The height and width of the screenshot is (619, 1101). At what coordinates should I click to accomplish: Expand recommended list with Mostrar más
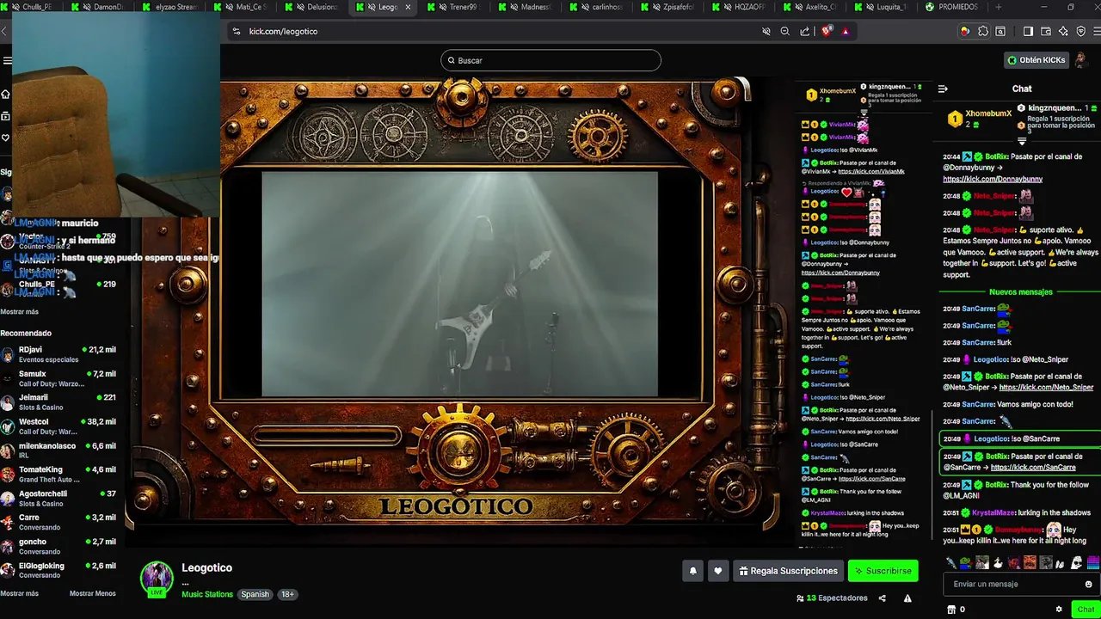pyautogui.click(x=19, y=593)
